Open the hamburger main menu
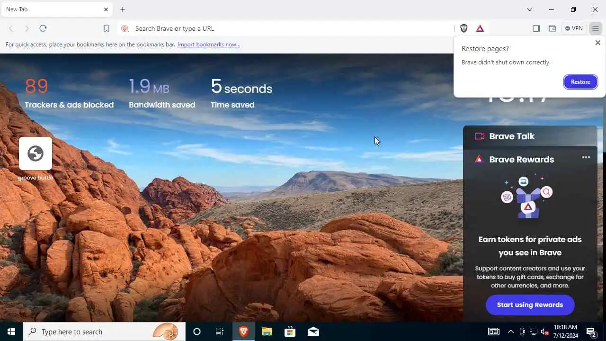 [596, 28]
